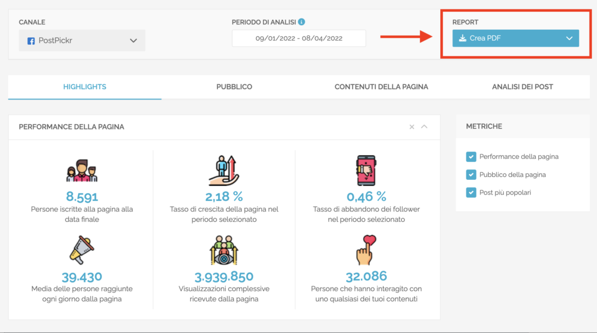Click the 'Persone che hanno interagito' description
597x333 pixels.
click(366, 294)
